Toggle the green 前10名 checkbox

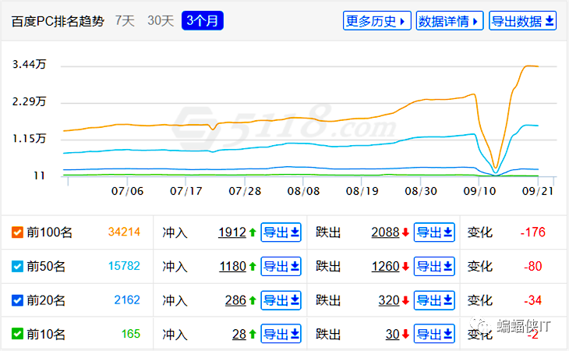click(17, 334)
